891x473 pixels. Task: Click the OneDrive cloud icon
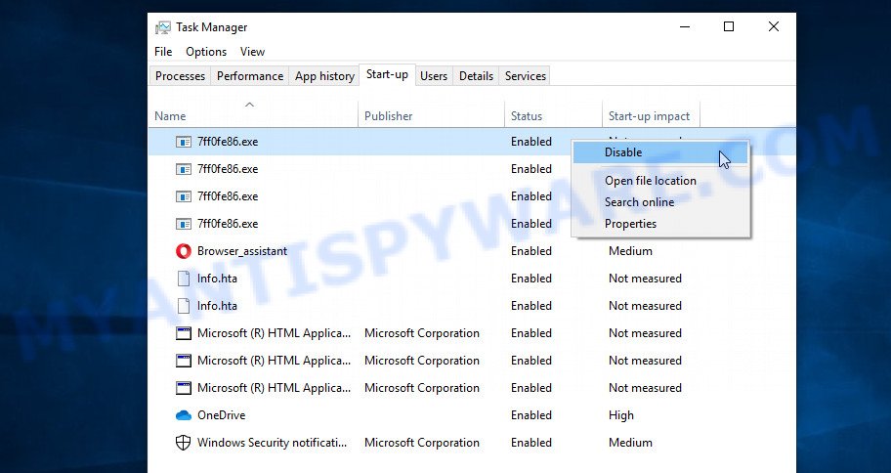click(x=183, y=415)
